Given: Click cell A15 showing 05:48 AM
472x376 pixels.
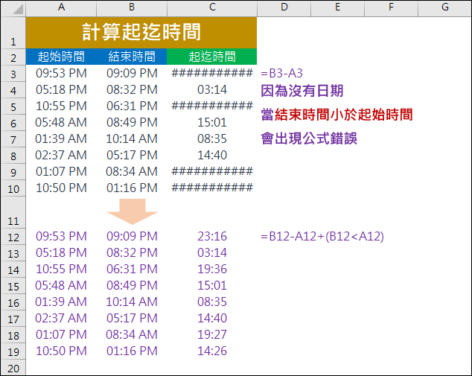Looking at the screenshot, I should [61, 285].
